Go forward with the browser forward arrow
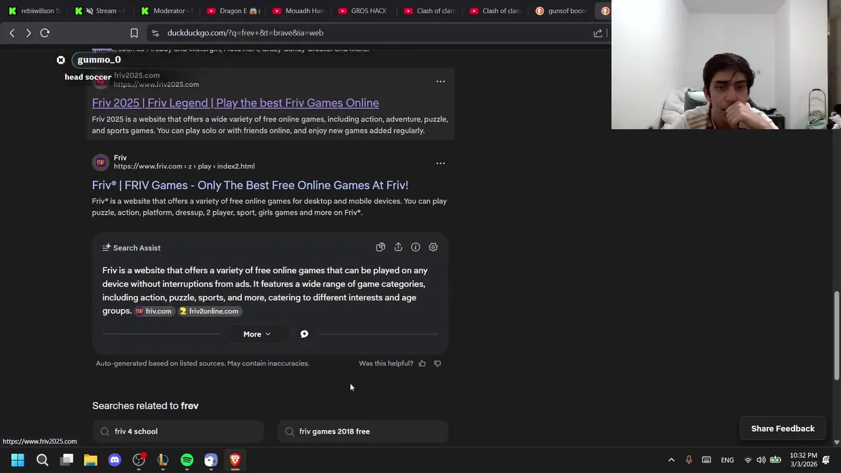 28,33
